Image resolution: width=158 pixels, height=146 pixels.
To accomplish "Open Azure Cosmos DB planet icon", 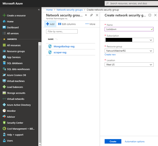I will pyautogui.click(x=4, y=75).
